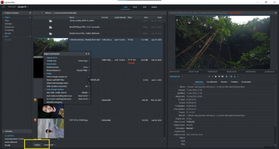Jump to clip end in viewer
The width and height of the screenshot is (279, 149).
click(223, 77)
